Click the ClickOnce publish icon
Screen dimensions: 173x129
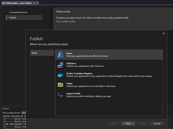(x=60, y=65)
